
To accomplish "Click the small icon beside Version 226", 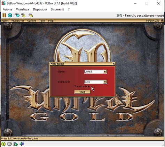I will [162, 20].
